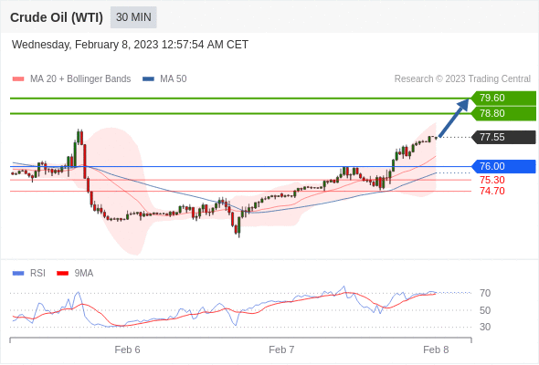Click the green 78.80 resistance price tag
Viewport: 539px width, 365px height.
point(503,114)
